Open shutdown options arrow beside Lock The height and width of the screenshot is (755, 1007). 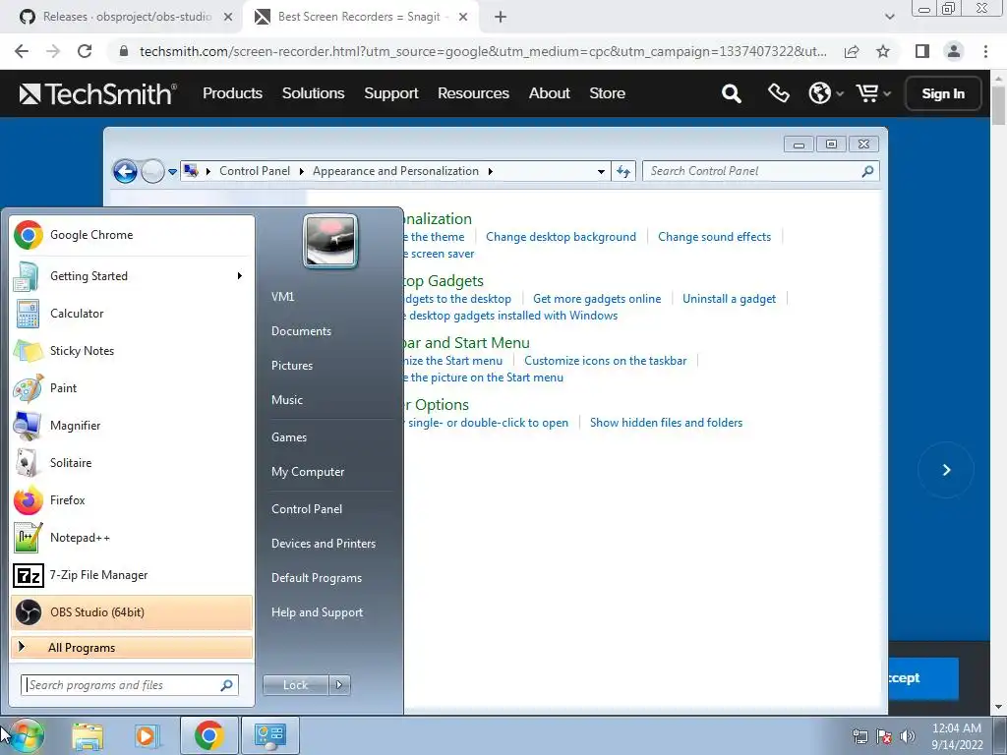(x=339, y=685)
